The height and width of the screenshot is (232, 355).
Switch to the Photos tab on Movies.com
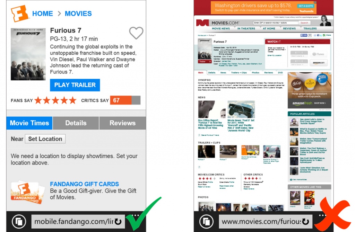[x=256, y=73]
